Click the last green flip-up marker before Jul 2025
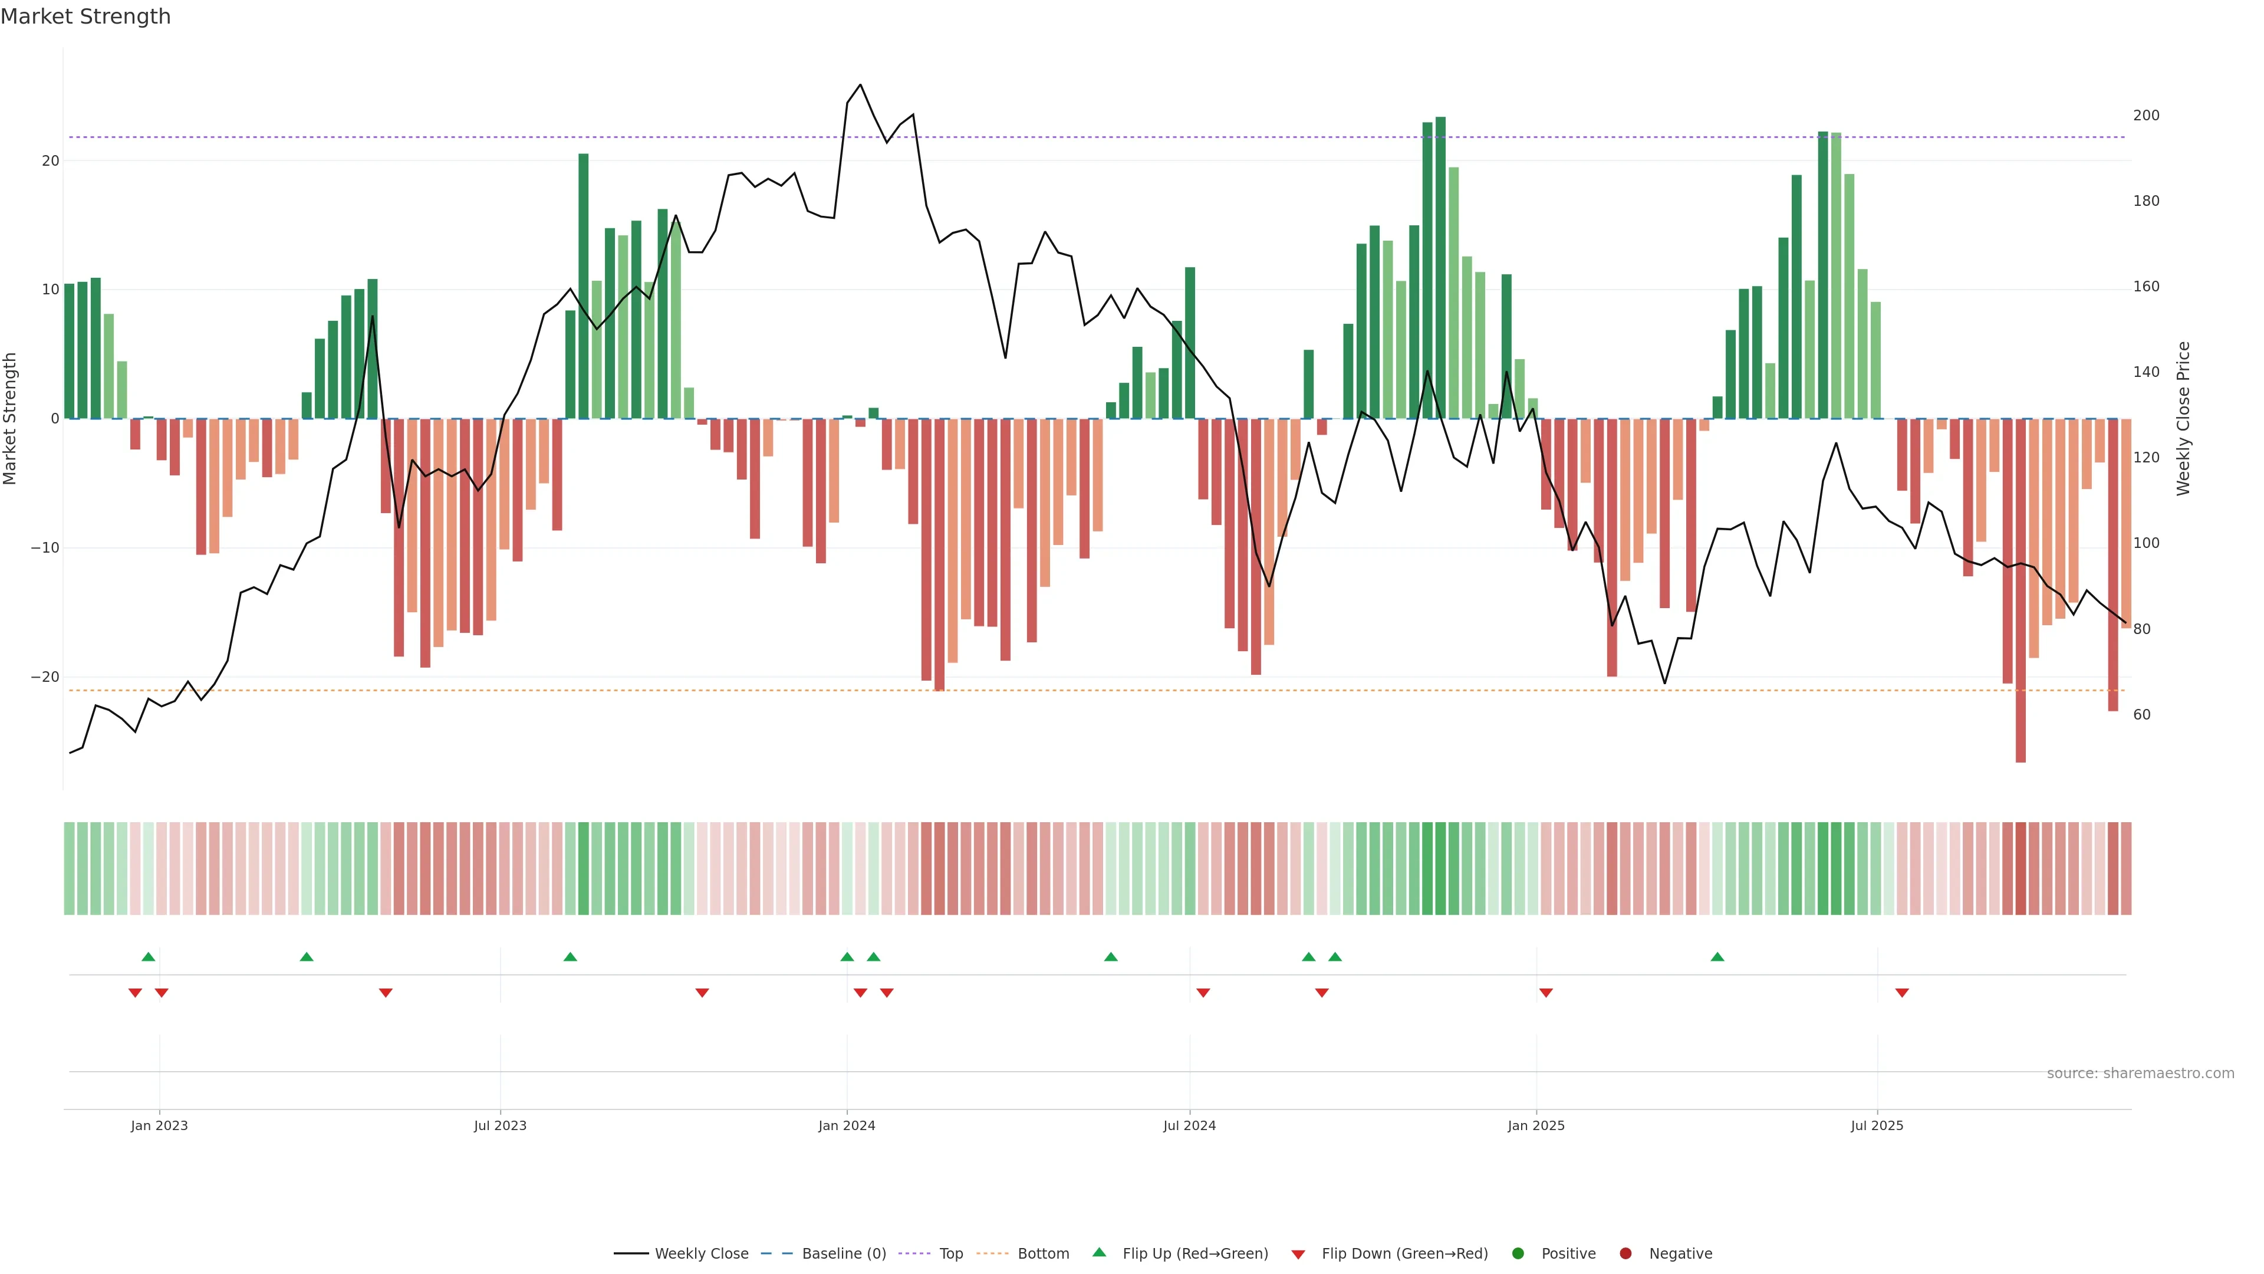This screenshot has width=2264, height=1274. click(x=1717, y=957)
